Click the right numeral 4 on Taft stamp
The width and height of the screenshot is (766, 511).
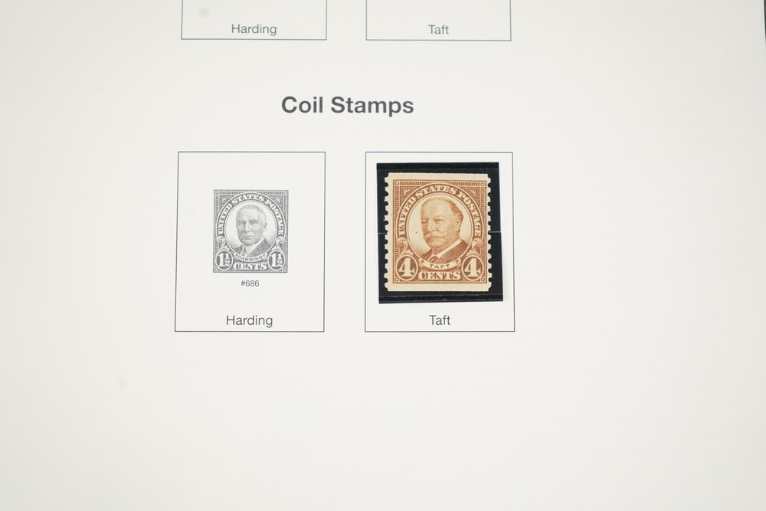[472, 268]
